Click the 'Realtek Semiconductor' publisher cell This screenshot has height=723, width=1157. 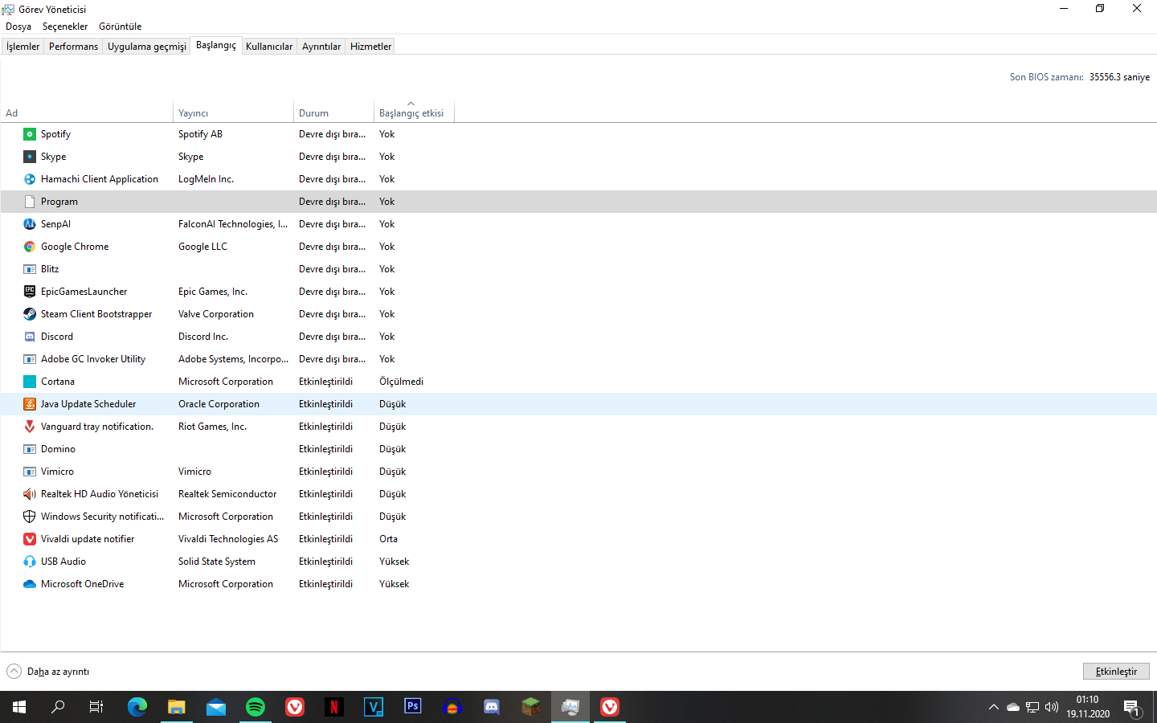(x=227, y=494)
